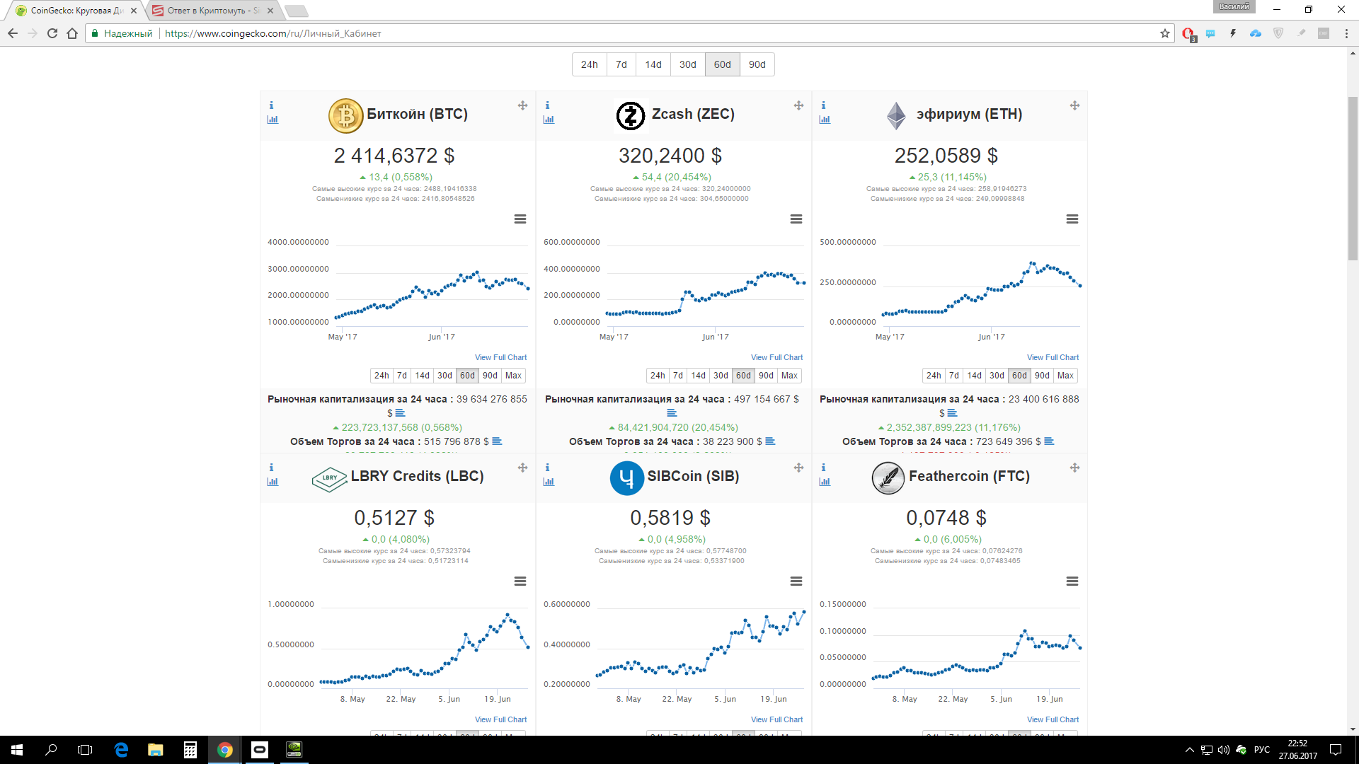Open Zcash chart context menu
The height and width of the screenshot is (764, 1359).
[x=796, y=219]
